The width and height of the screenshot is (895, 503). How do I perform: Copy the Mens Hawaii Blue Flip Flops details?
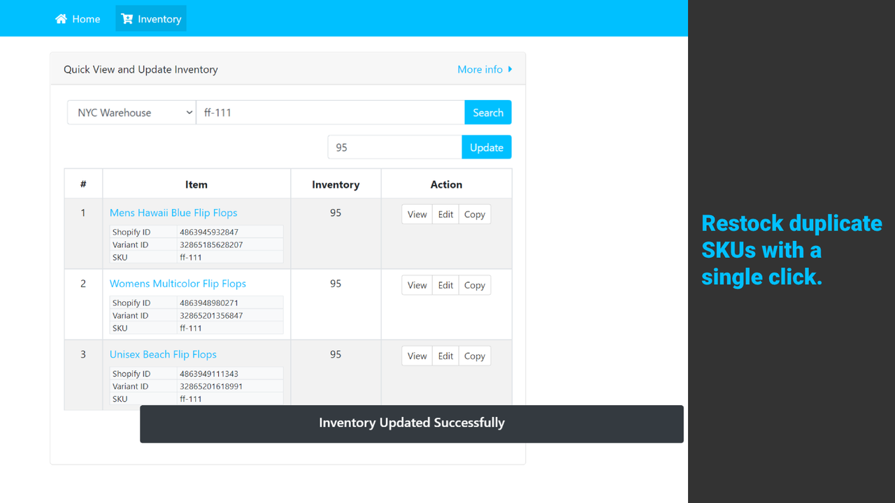click(x=475, y=214)
